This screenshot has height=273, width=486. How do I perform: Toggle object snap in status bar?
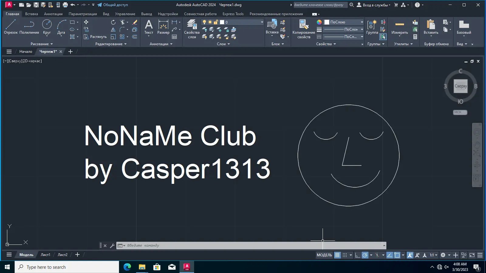397,255
